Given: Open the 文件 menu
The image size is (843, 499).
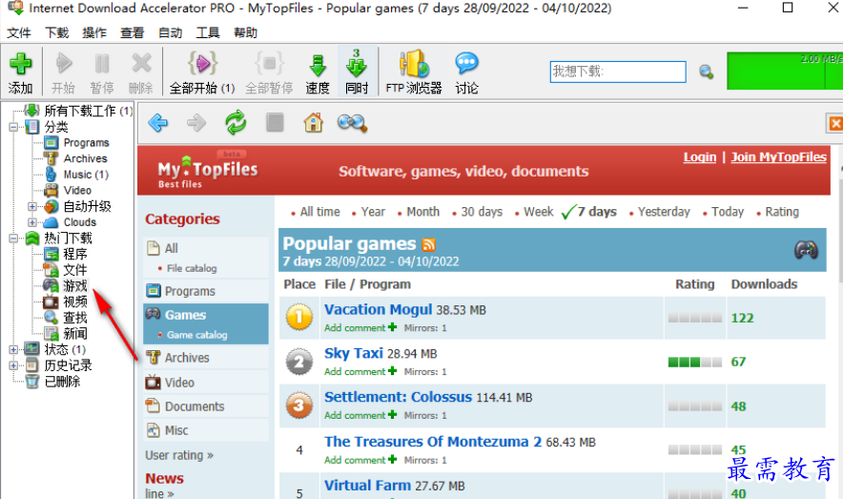Looking at the screenshot, I should (x=19, y=32).
